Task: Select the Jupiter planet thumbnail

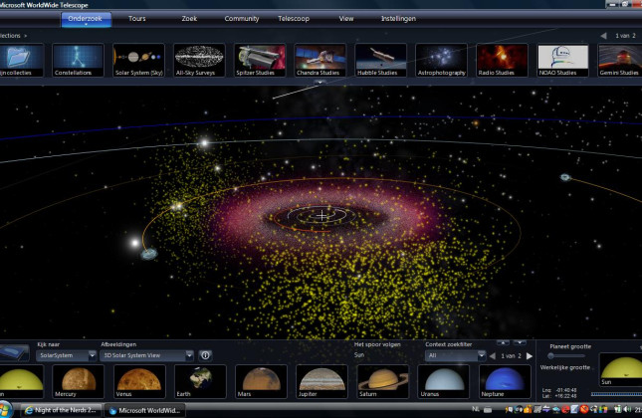Action: tap(321, 381)
